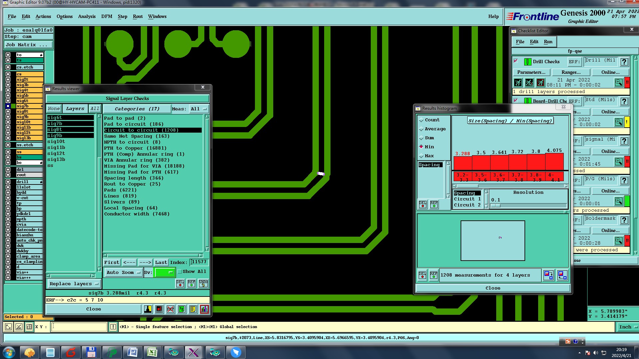The height and width of the screenshot is (359, 639).
Task: Expand the Auto Zoom dropdown
Action: coord(123,273)
